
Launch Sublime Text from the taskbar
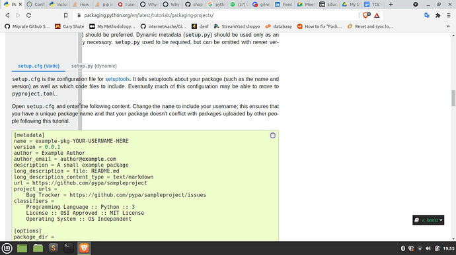[x=54, y=248]
